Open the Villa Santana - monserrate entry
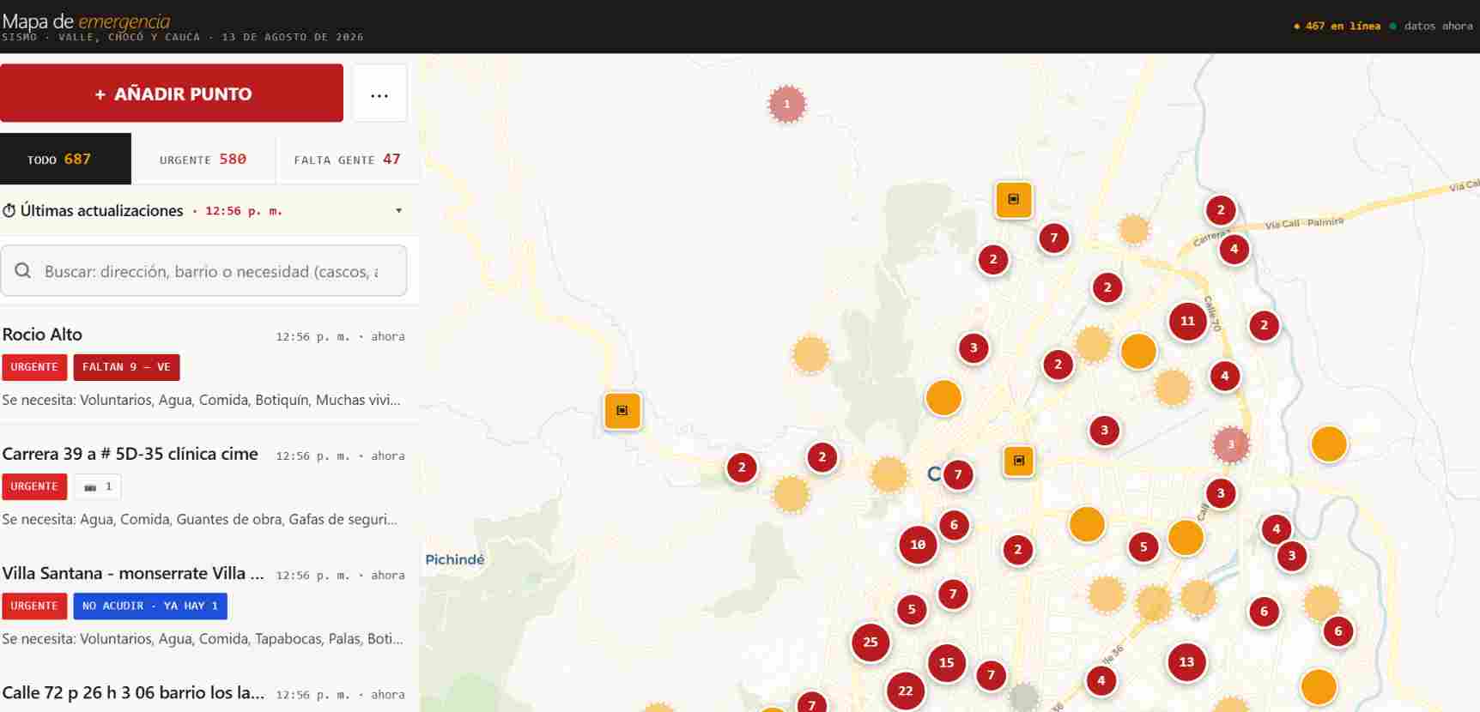The image size is (1480, 712). click(x=203, y=605)
